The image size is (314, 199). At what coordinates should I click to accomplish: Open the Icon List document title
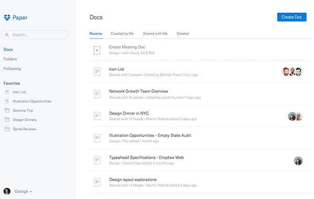(117, 69)
